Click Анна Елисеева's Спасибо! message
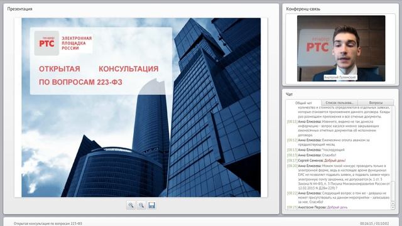Screen dimensions: 402x226 coord(312,155)
